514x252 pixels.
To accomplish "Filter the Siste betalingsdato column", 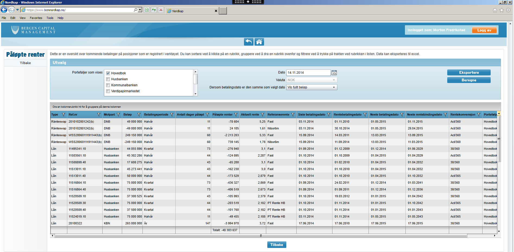I will (x=329, y=114).
